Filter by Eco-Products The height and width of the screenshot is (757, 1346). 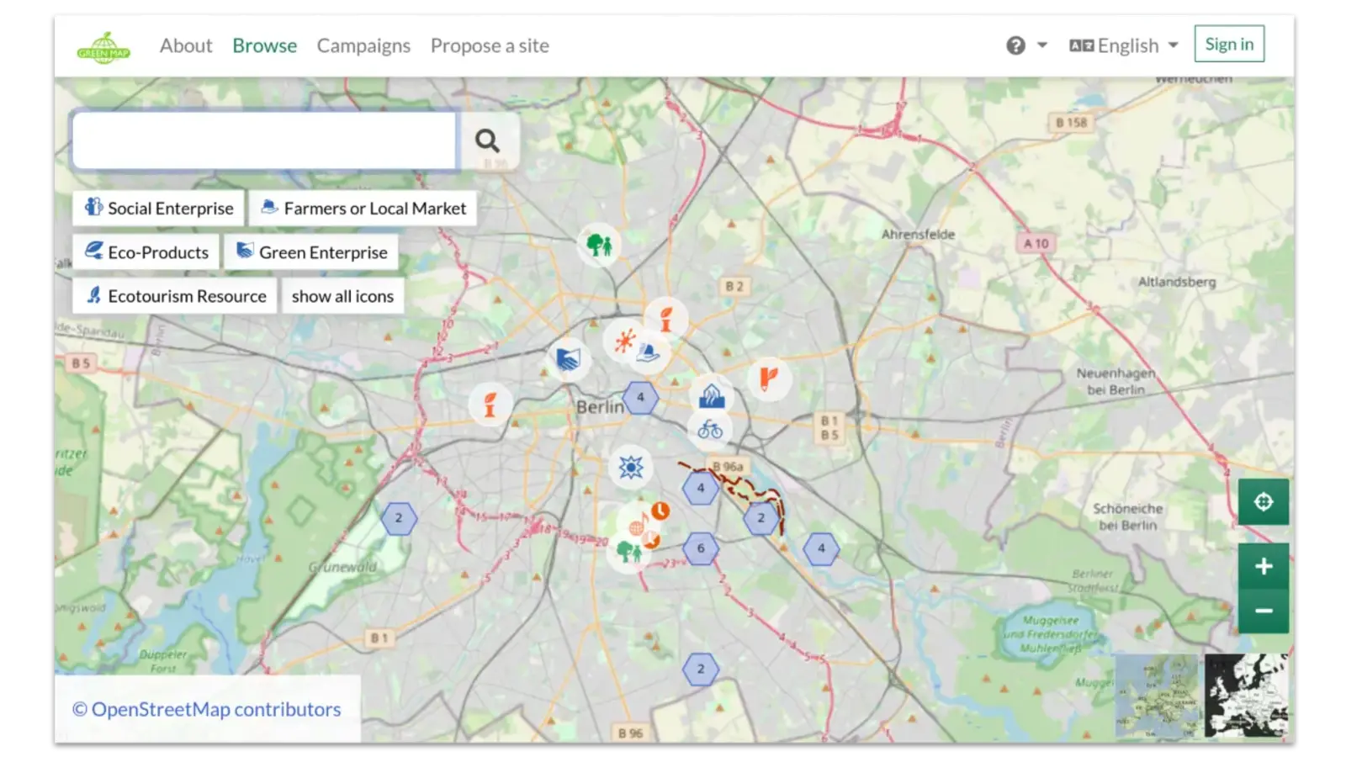[x=146, y=252]
